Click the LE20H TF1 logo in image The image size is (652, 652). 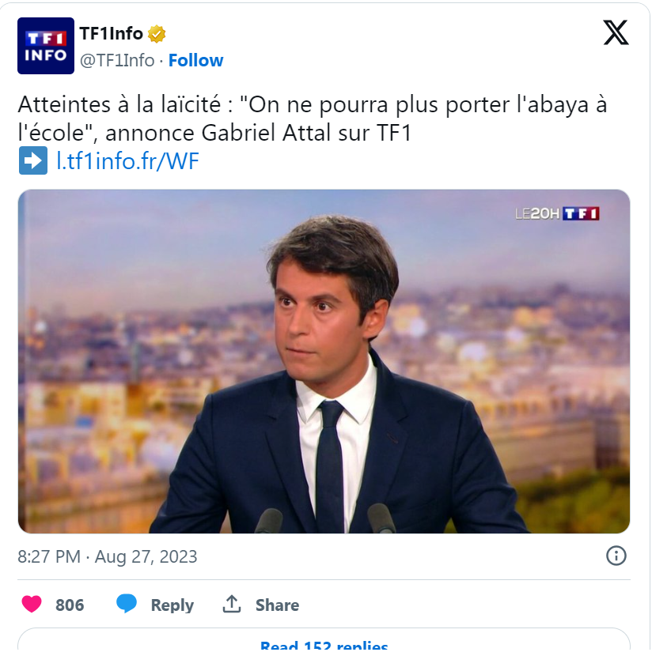pos(557,213)
